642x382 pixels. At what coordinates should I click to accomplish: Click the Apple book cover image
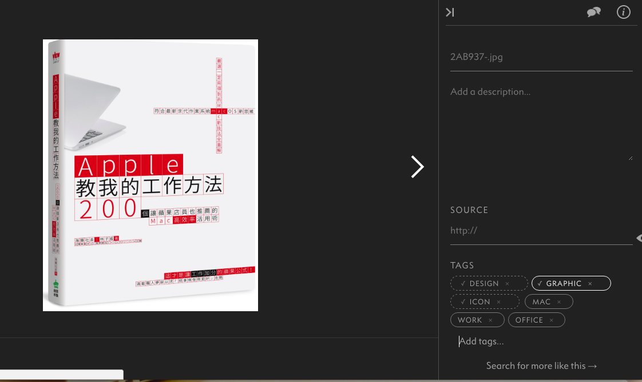[x=150, y=175]
